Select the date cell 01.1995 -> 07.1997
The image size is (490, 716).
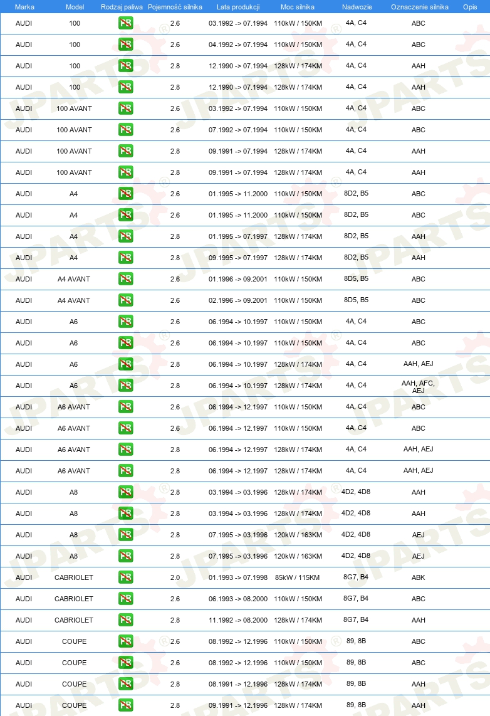[238, 236]
